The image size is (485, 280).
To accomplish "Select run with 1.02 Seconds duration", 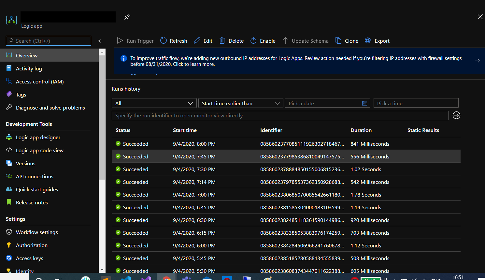I will click(286, 169).
